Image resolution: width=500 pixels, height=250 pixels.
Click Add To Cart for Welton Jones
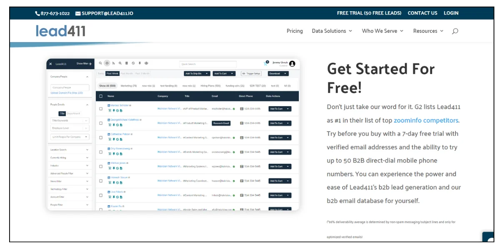pyautogui.click(x=280, y=166)
